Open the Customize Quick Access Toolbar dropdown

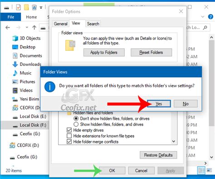pyautogui.click(x=41, y=7)
